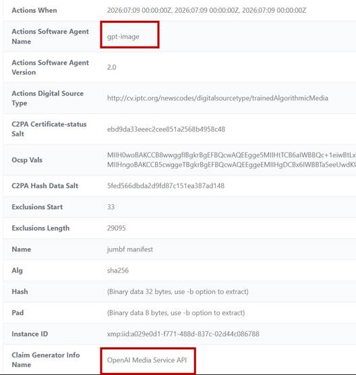
Task: Select the software agent version 2.0
Action: click(112, 67)
